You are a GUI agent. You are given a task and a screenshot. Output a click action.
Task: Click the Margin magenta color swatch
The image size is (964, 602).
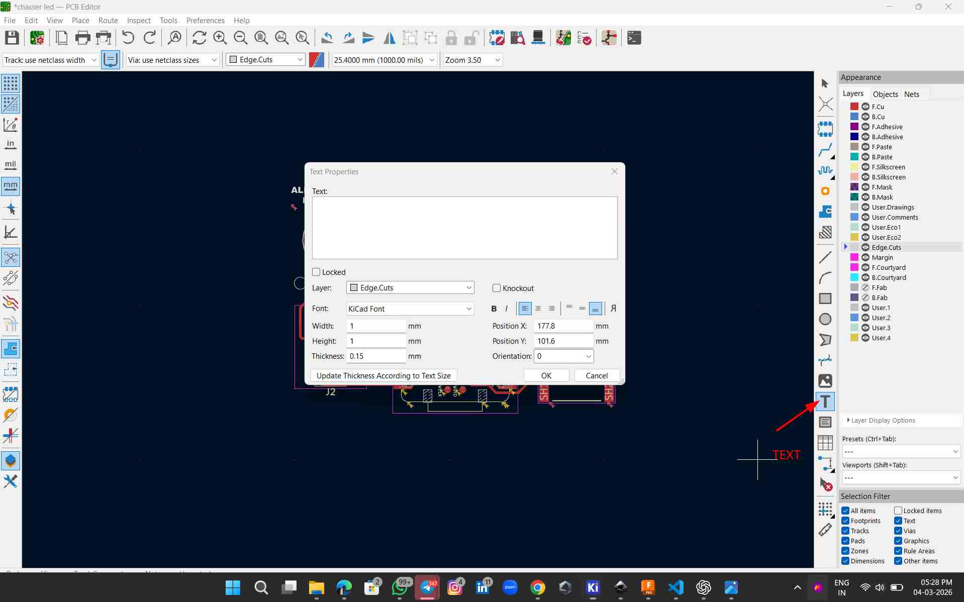[854, 257]
